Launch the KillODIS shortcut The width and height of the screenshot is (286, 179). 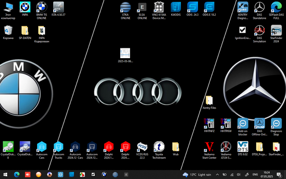(176, 9)
